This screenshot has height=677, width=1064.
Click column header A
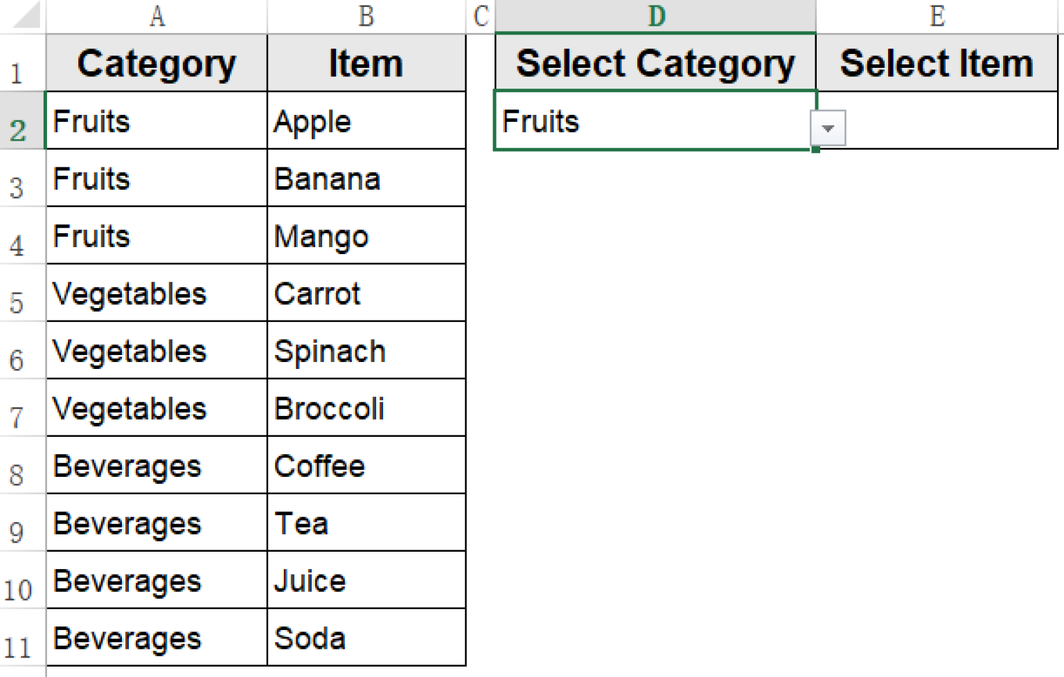point(156,15)
